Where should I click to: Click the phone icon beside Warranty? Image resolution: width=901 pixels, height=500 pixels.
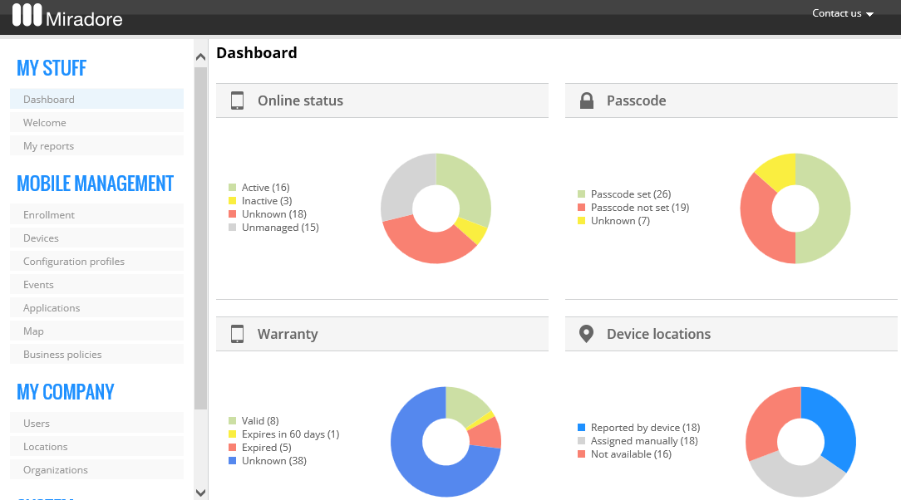click(237, 334)
